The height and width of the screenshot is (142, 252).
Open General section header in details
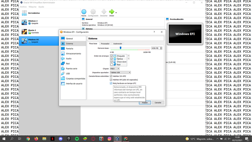click(x=89, y=19)
